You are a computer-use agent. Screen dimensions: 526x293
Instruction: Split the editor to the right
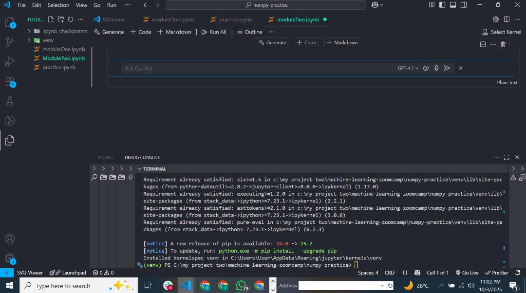pos(507,19)
